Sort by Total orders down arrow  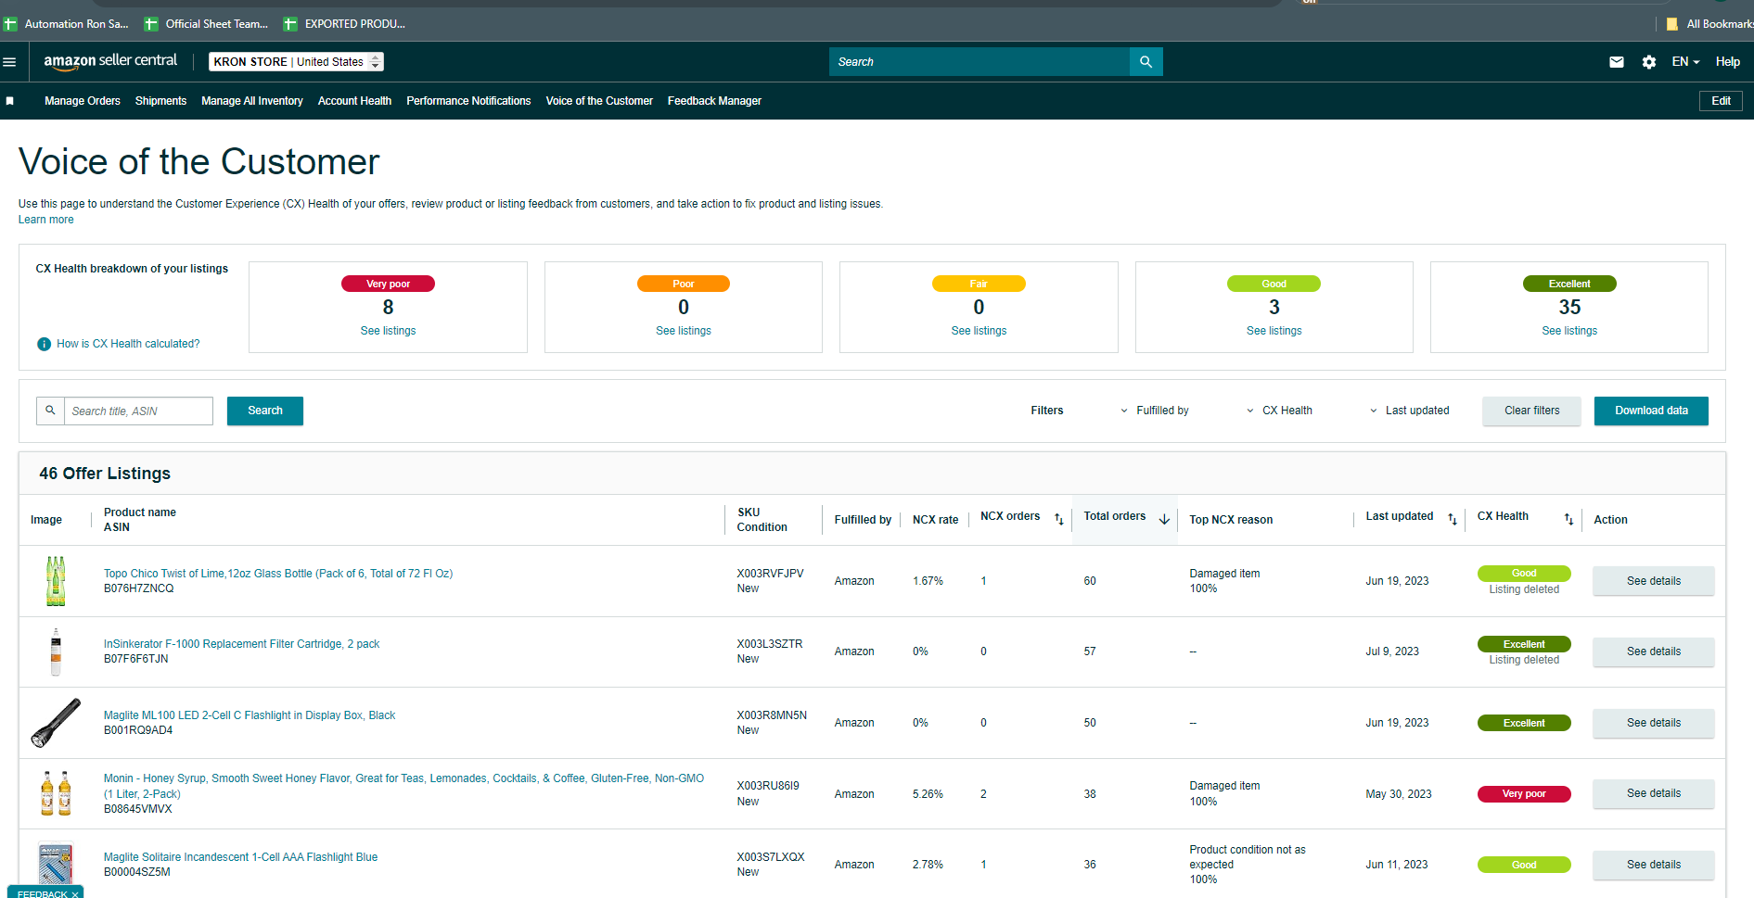[x=1164, y=520]
